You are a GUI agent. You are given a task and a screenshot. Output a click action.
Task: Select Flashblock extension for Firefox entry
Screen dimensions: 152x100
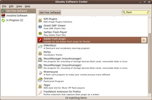92,93
